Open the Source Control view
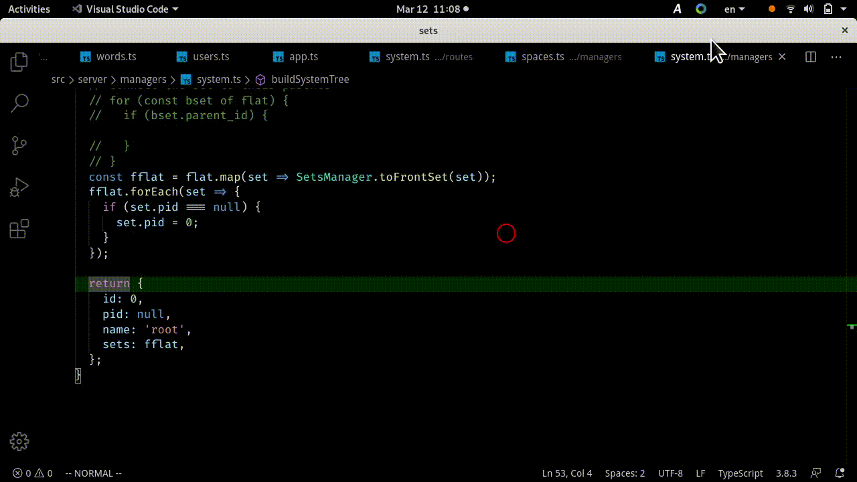This screenshot has width=857, height=482. pyautogui.click(x=19, y=145)
